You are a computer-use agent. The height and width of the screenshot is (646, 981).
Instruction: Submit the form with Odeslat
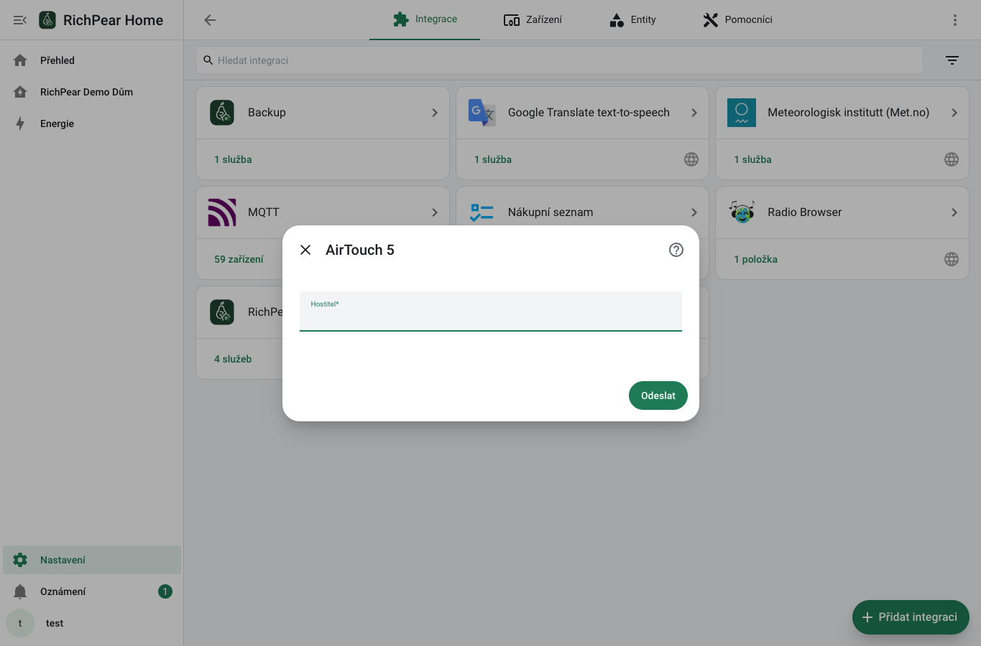(x=658, y=395)
